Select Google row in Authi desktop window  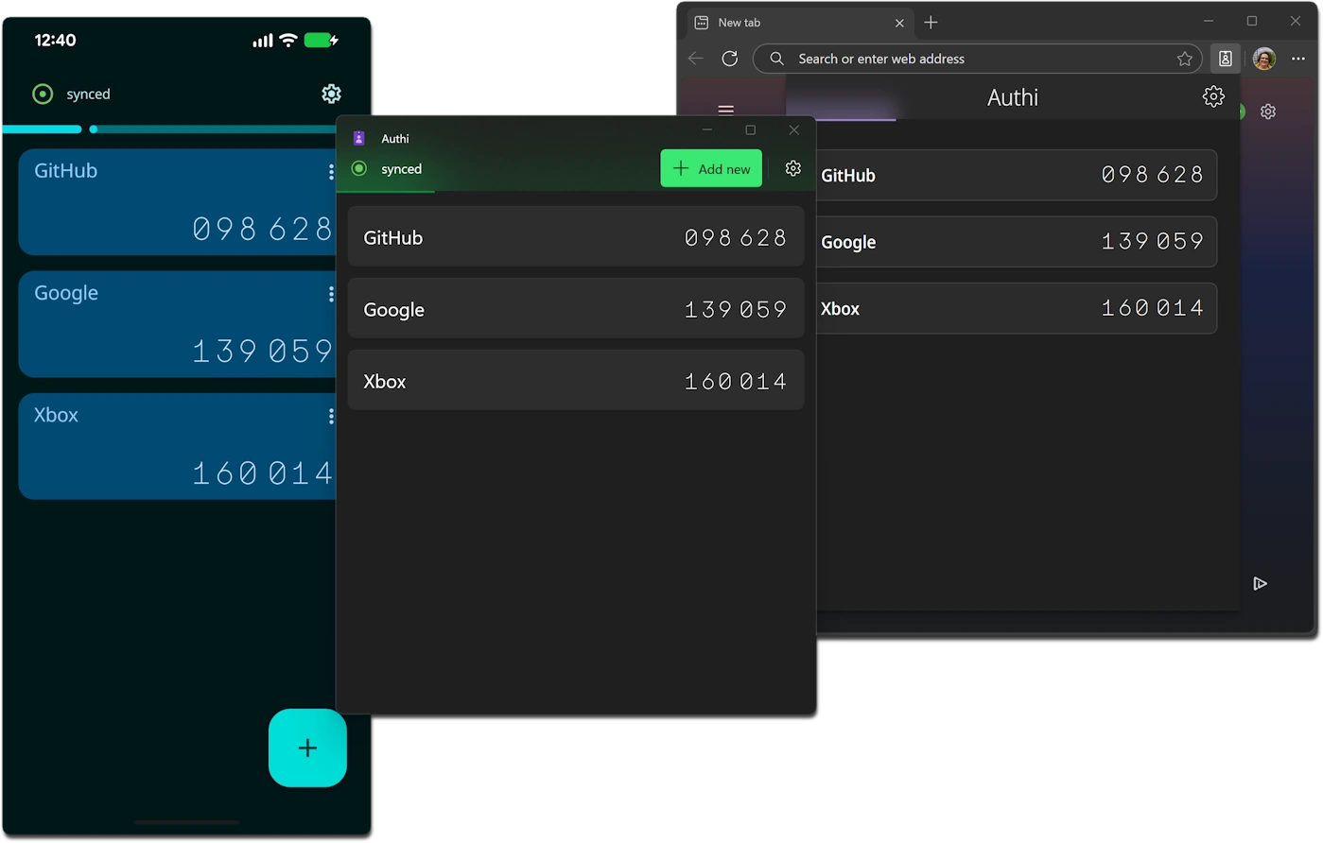coord(576,309)
